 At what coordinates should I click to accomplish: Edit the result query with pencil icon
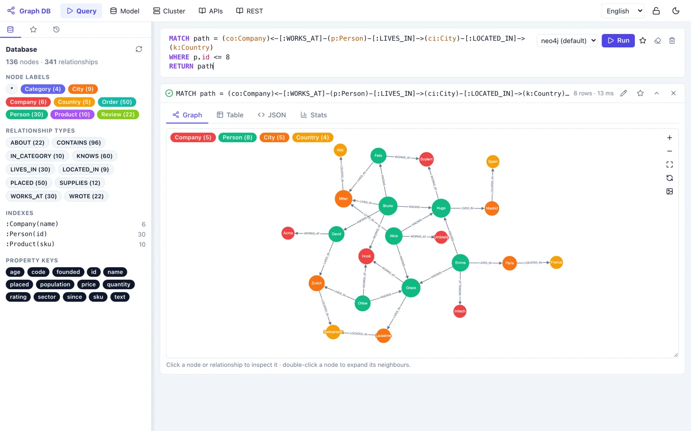624,93
